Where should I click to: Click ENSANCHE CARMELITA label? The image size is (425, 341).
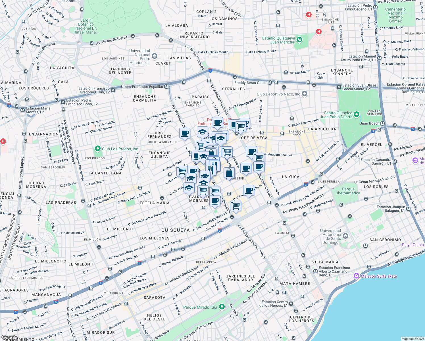click(x=145, y=98)
